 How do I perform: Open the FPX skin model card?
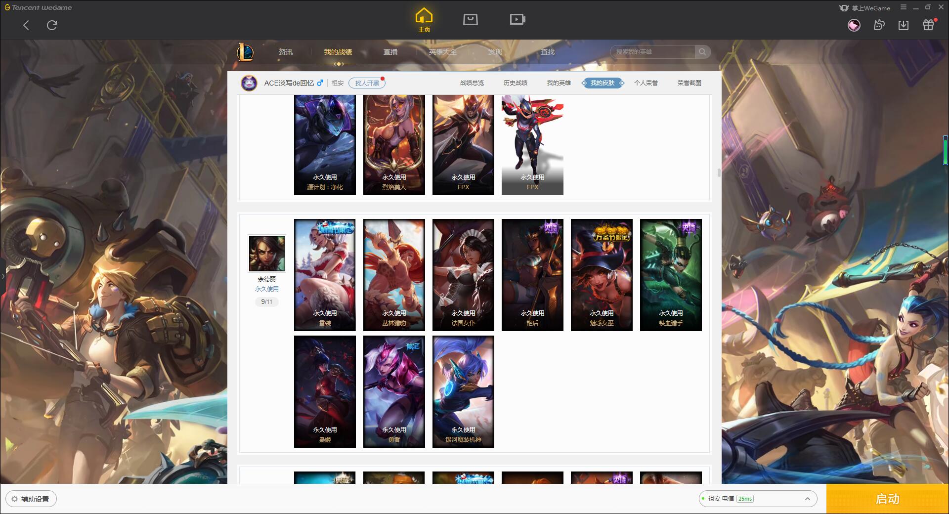pos(532,145)
